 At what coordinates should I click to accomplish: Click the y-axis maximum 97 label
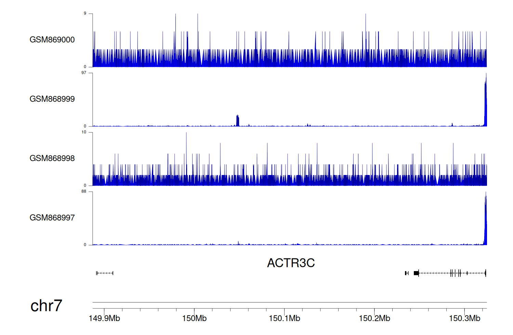coord(84,73)
